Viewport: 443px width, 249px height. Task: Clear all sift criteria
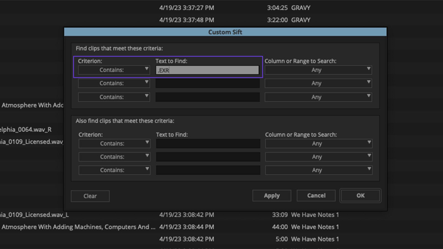90,196
